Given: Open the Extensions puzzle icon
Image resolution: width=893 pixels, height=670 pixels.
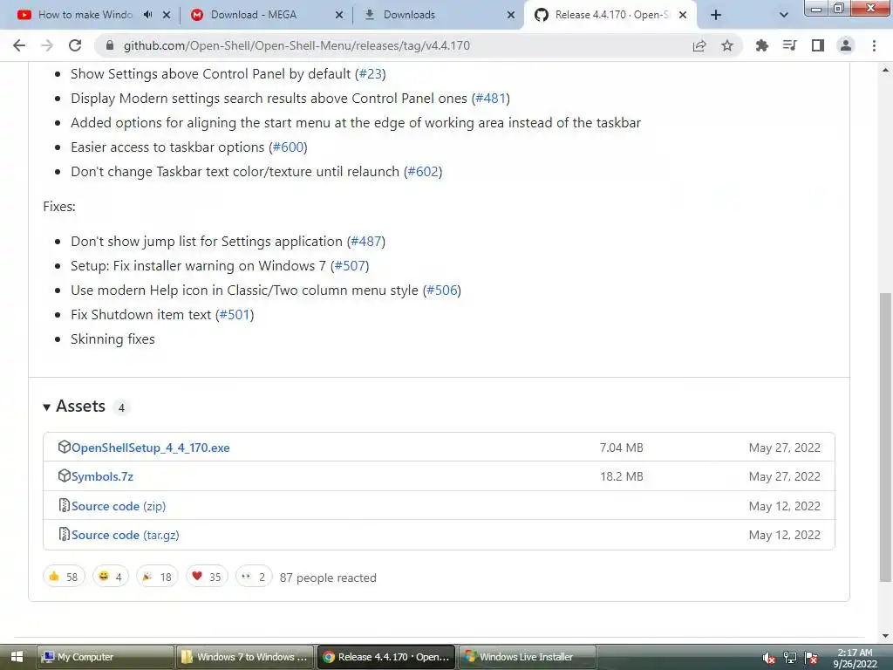Looking at the screenshot, I should coord(761,45).
